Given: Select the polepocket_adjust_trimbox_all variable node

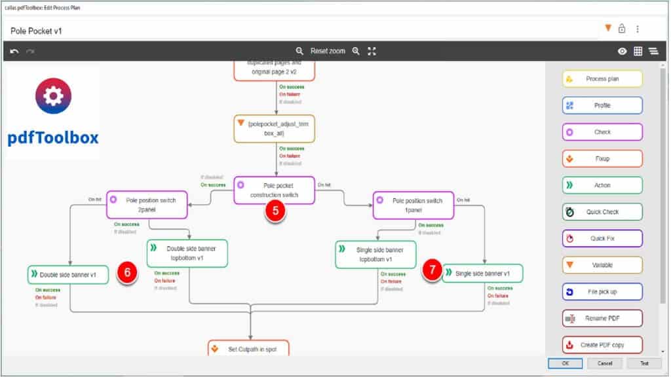Looking at the screenshot, I should pos(275,129).
